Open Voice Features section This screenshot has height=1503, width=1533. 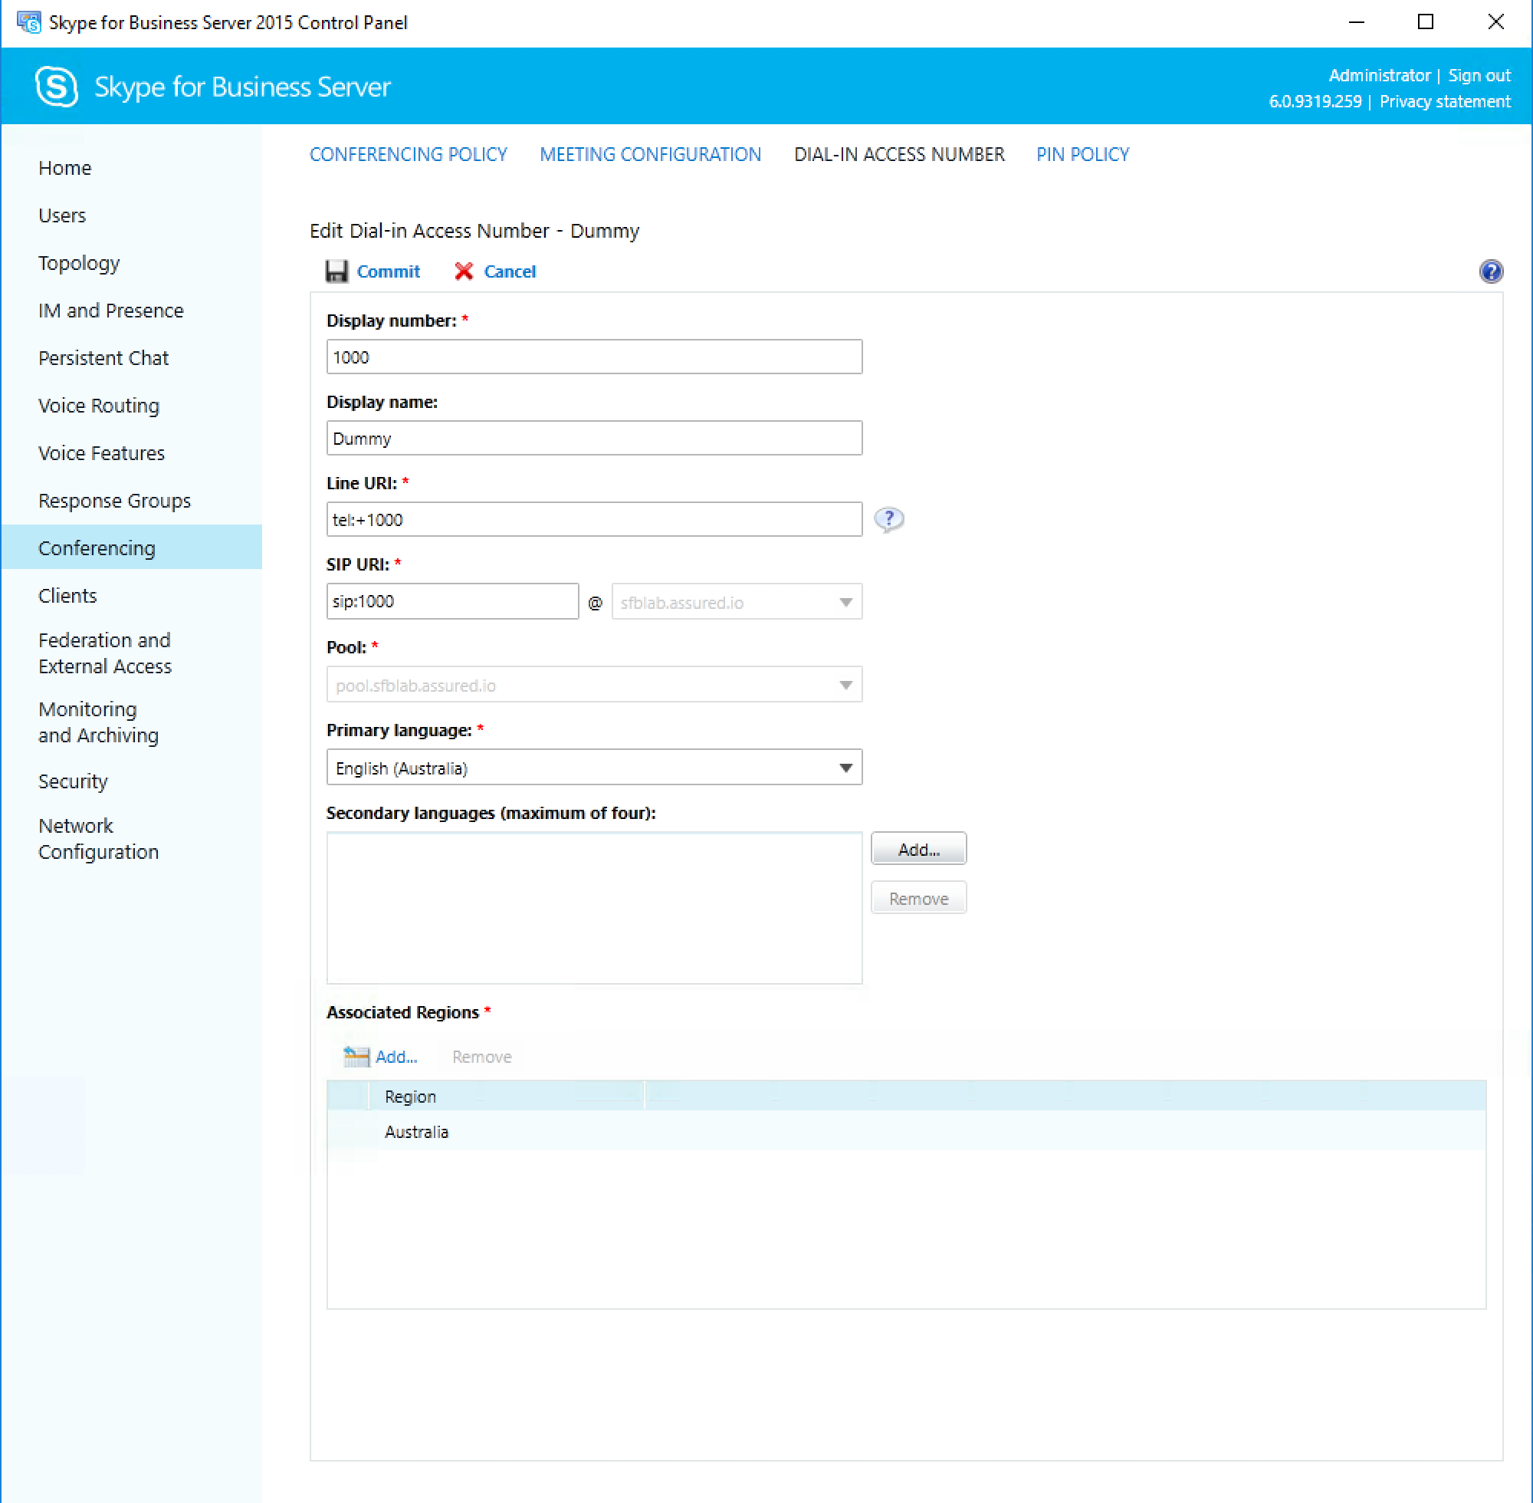tap(101, 453)
